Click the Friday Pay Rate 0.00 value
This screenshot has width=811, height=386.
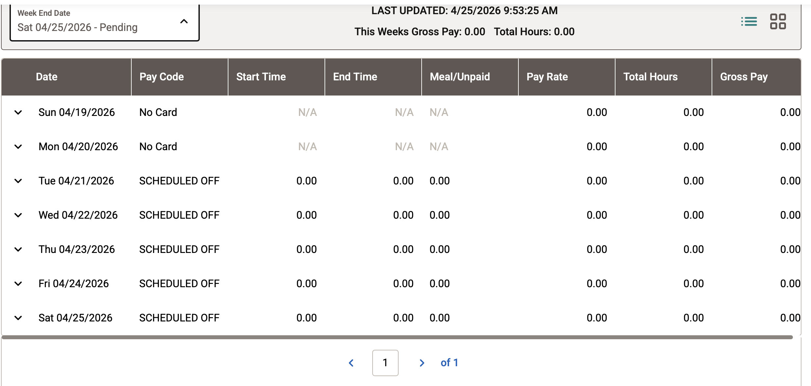597,284
